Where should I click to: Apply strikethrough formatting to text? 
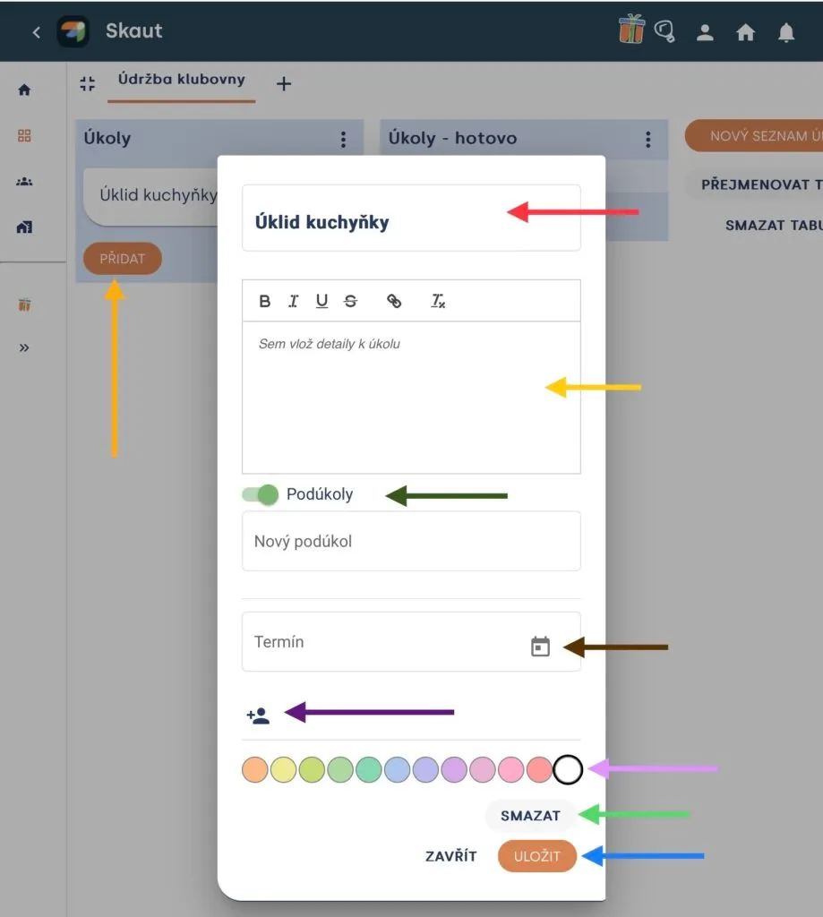click(350, 301)
